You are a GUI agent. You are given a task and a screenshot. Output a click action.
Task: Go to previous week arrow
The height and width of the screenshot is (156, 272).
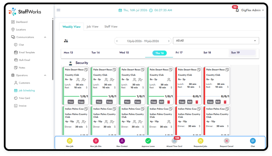click(x=117, y=41)
